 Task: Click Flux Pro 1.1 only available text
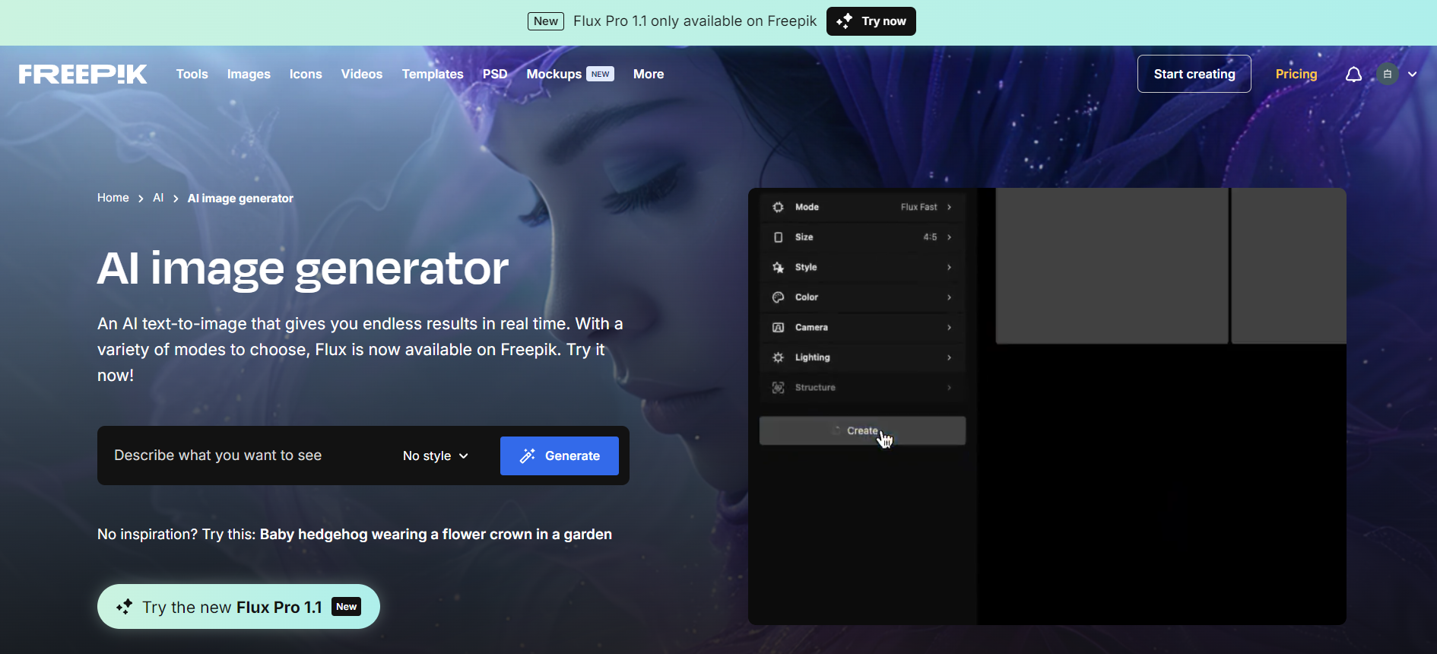[x=695, y=21]
